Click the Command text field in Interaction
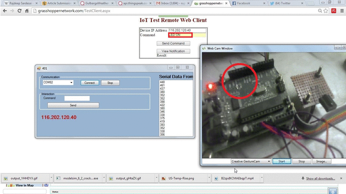This screenshot has width=346, height=194. pos(77,98)
